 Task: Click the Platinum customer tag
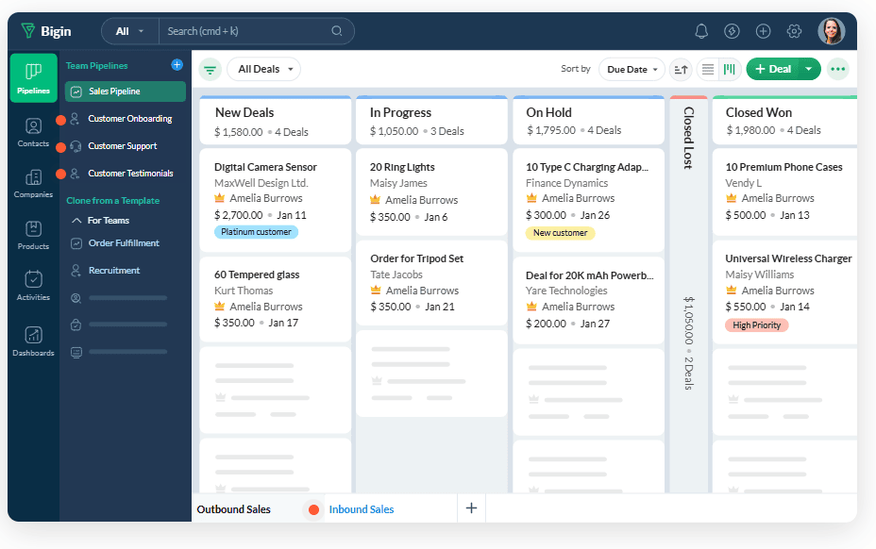click(x=256, y=232)
